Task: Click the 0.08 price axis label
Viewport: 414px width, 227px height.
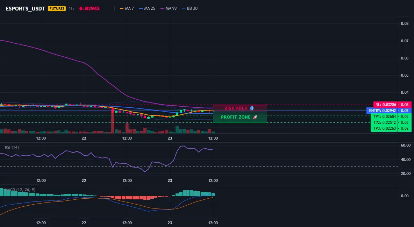Action: [405, 23]
